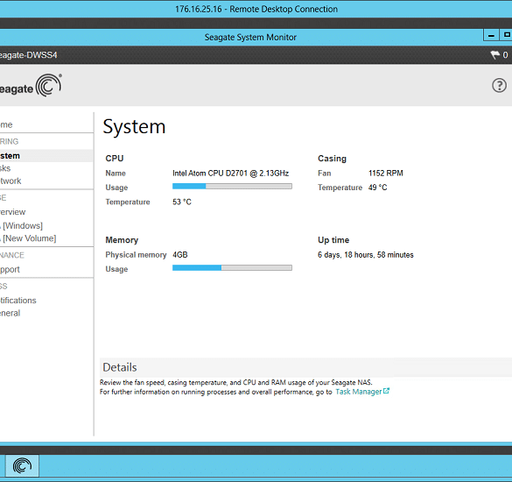Click the CPU temperature 53 °C value
The width and height of the screenshot is (512, 482).
click(x=182, y=202)
